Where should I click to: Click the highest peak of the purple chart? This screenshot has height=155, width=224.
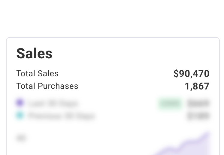click(x=207, y=133)
